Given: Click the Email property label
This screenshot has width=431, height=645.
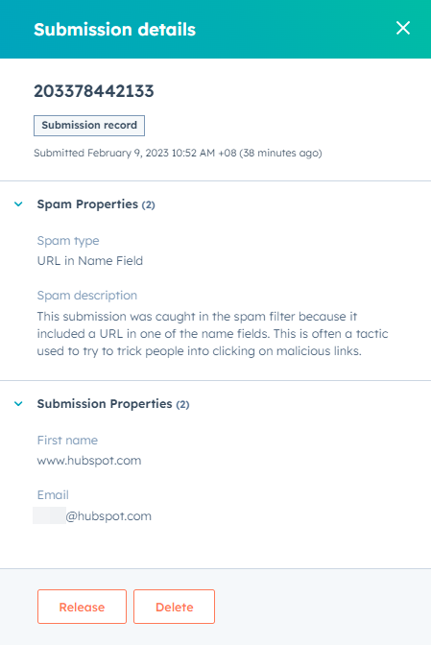Looking at the screenshot, I should click(x=53, y=495).
